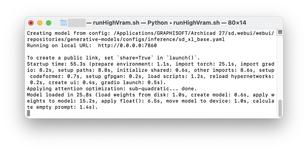Click the empty scrollbar track above thumb
Screen dimensions: 308x151
pyautogui.click(x=280, y=67)
